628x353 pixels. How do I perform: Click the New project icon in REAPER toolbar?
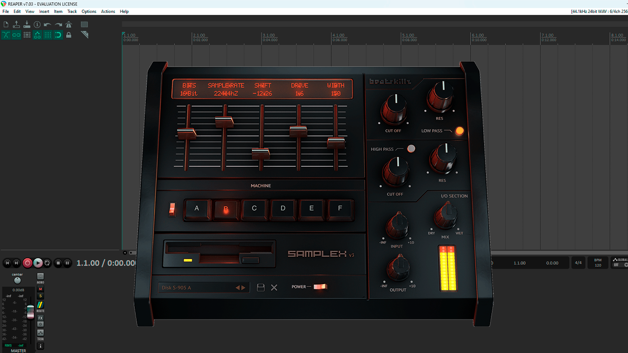6,24
